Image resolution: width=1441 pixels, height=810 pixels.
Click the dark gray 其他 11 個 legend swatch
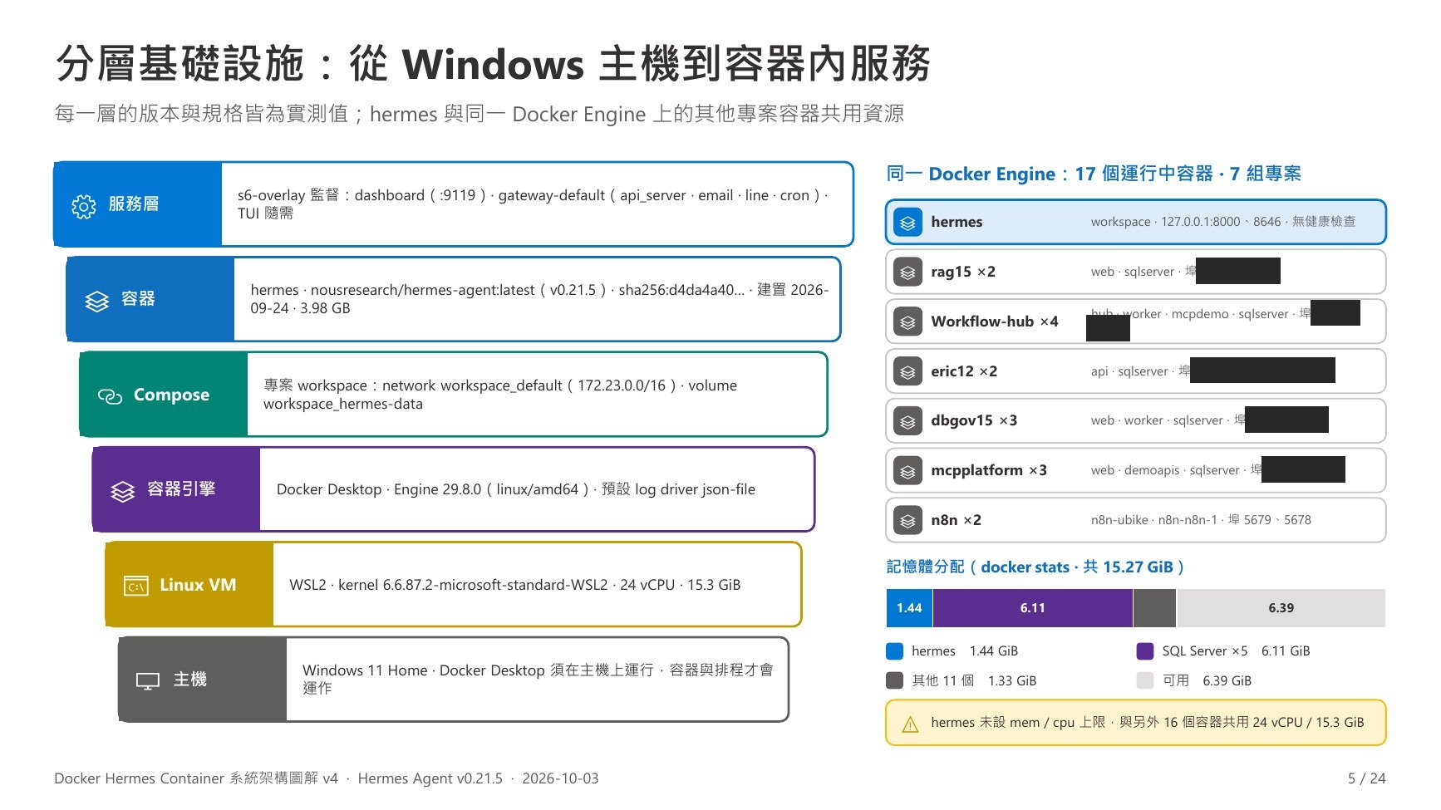coord(895,680)
